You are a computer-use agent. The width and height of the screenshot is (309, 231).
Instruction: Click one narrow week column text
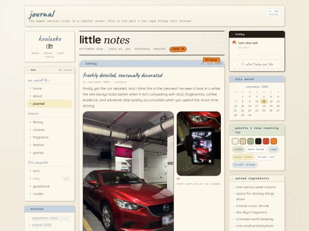[256, 187]
